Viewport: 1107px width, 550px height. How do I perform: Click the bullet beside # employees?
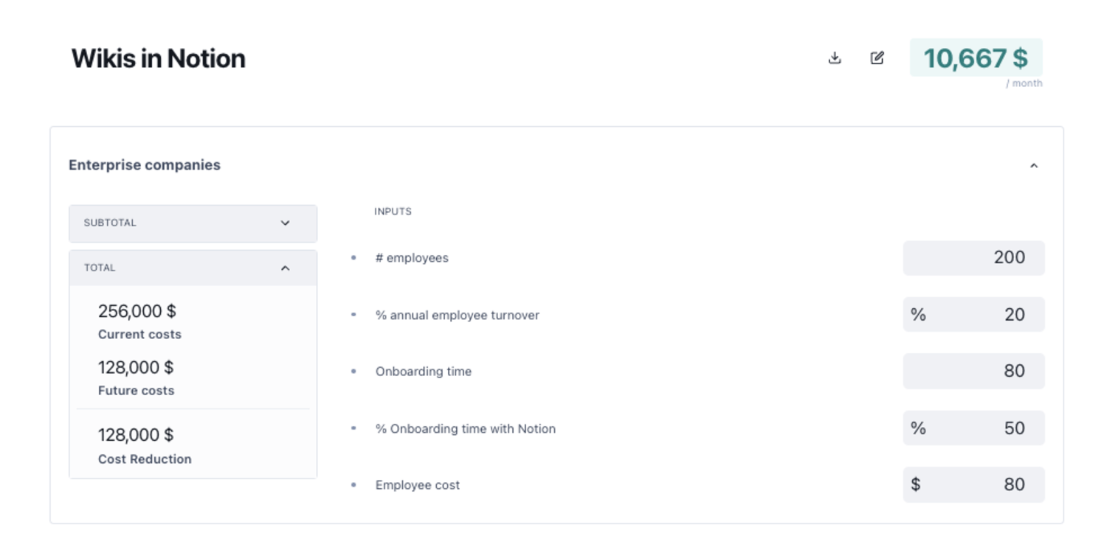[x=354, y=258]
